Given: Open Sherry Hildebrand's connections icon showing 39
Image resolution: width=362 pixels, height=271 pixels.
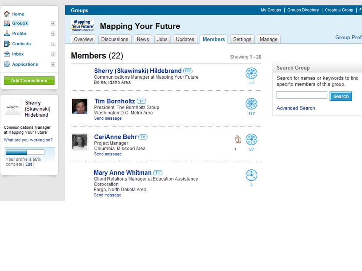Looking at the screenshot, I should (x=252, y=73).
